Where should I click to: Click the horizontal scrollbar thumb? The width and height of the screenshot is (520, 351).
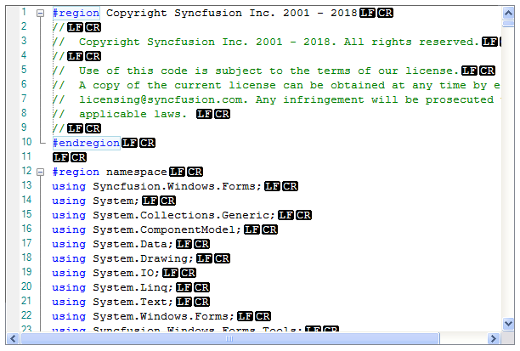228,339
